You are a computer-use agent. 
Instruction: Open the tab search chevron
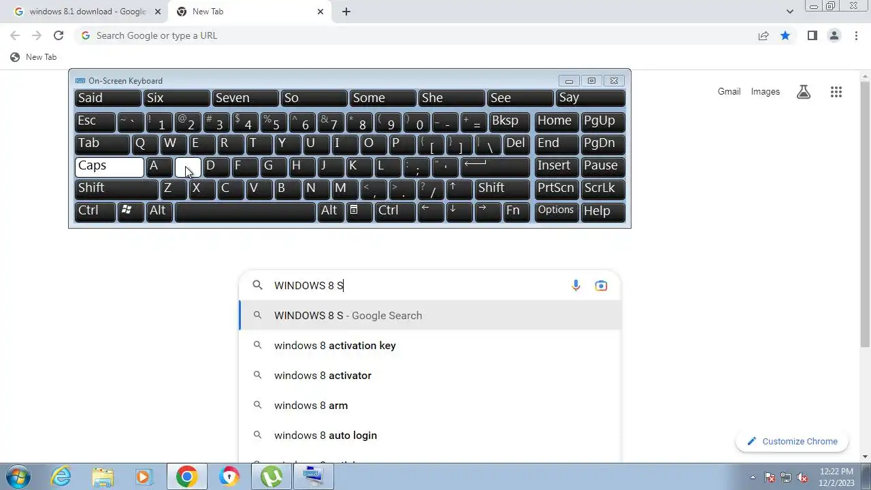point(789,12)
